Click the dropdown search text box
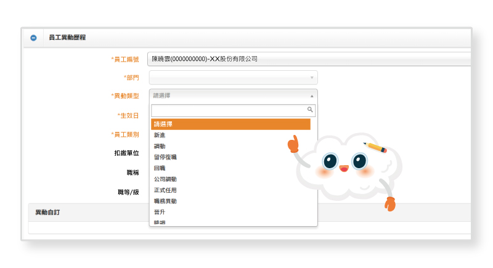This screenshot has height=268, width=493. (228, 110)
